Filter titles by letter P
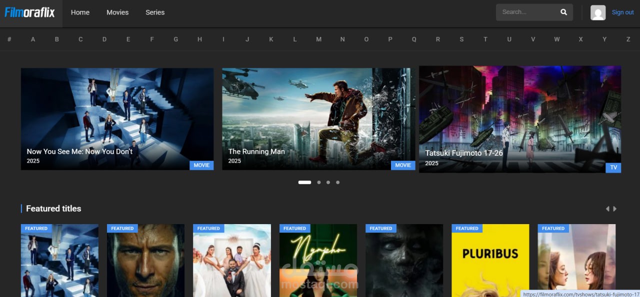 coord(390,39)
